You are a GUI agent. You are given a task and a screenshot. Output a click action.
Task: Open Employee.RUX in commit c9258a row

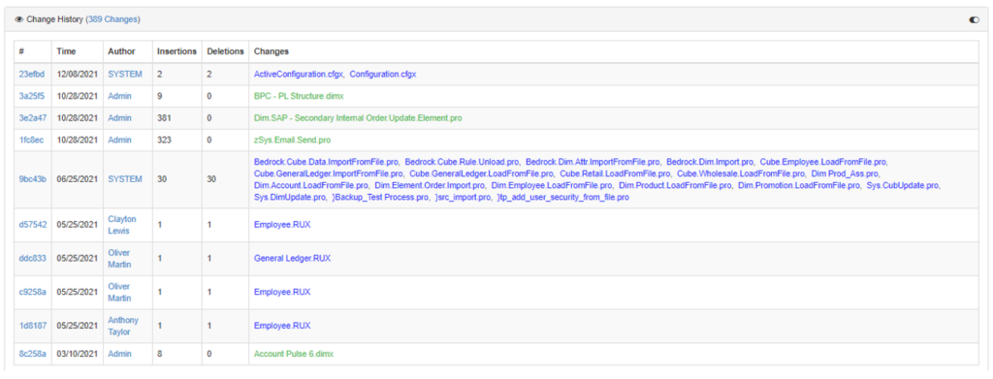click(282, 292)
